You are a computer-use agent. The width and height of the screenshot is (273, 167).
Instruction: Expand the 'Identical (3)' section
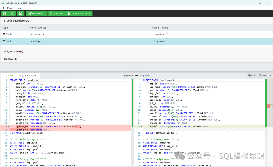10,59
